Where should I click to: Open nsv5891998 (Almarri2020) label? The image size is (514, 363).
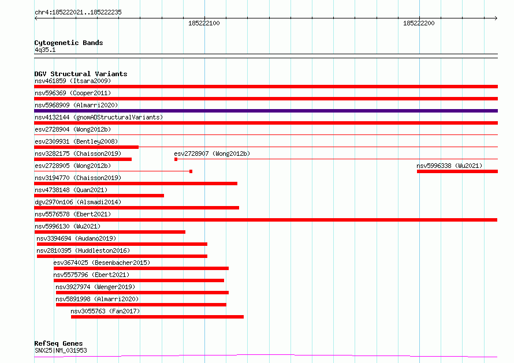click(97, 299)
